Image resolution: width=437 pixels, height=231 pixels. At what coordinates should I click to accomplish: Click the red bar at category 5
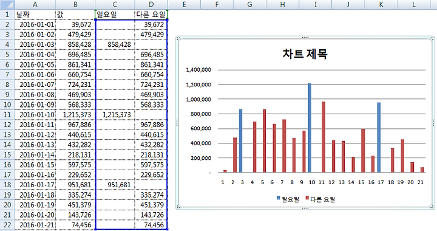pyautogui.click(x=265, y=141)
